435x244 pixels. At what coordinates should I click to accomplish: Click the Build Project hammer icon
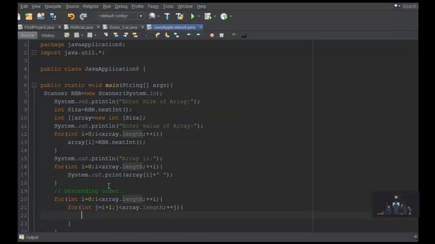167,16
